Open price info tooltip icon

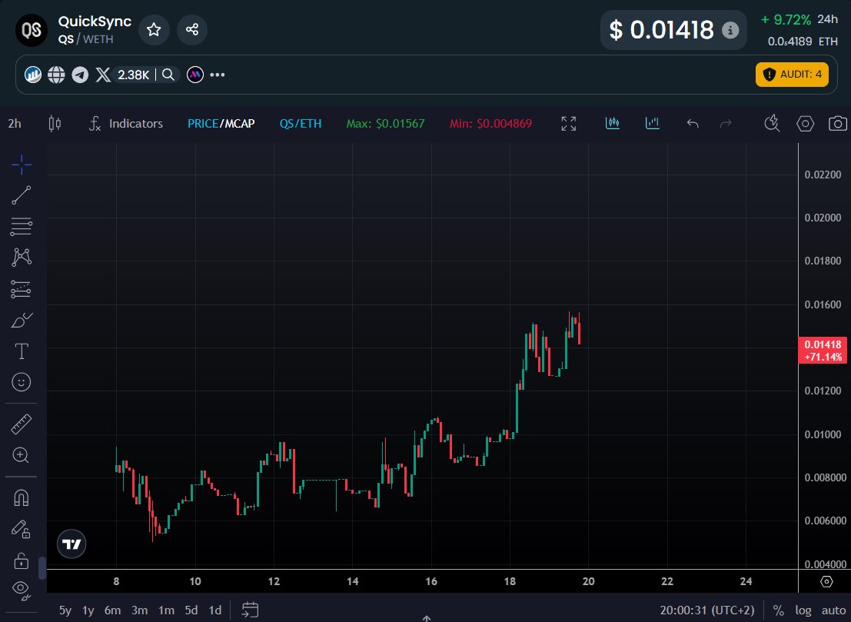point(730,30)
